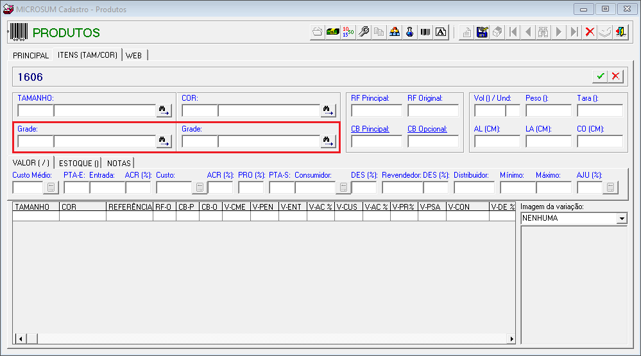Screen dimensions: 641x356
Task: Click the save floppy disk toolbar icon
Action: click(x=482, y=32)
